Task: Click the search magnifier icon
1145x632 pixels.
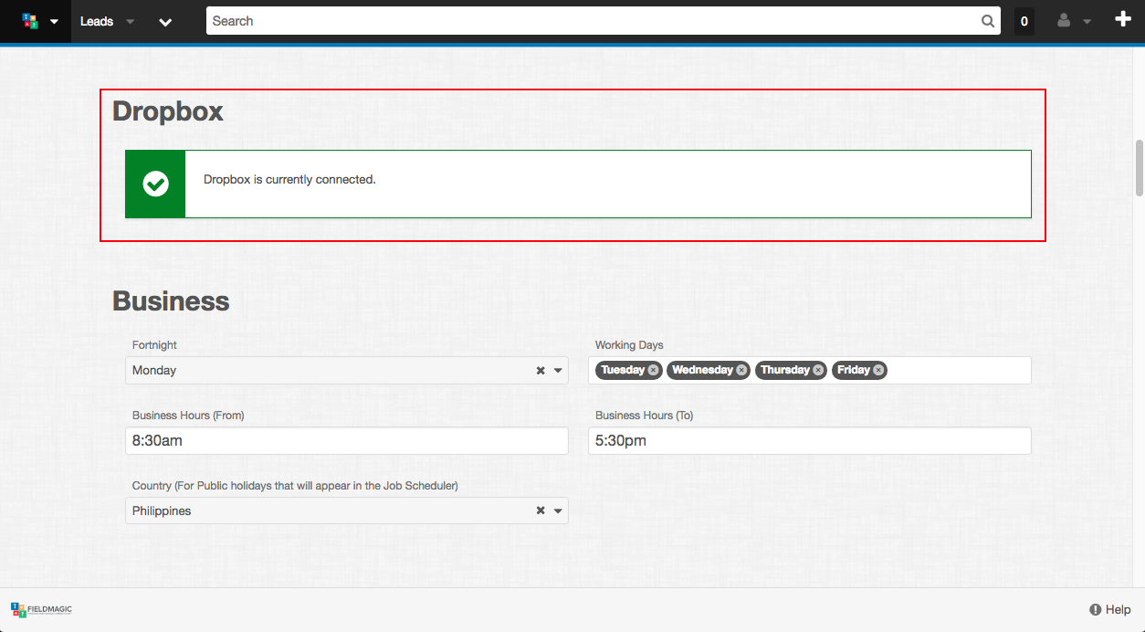Action: click(x=989, y=21)
